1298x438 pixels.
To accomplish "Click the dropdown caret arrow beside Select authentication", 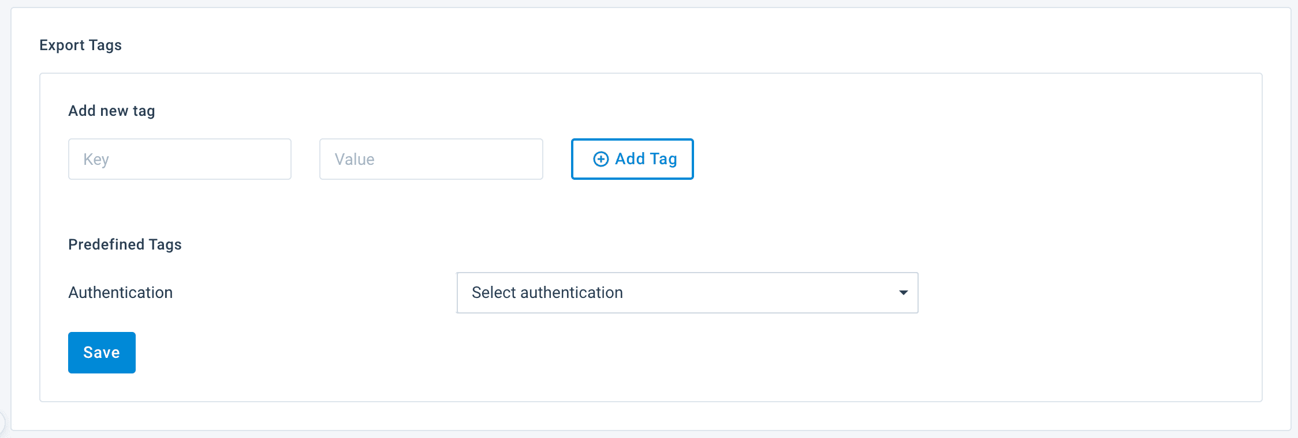I will [903, 293].
